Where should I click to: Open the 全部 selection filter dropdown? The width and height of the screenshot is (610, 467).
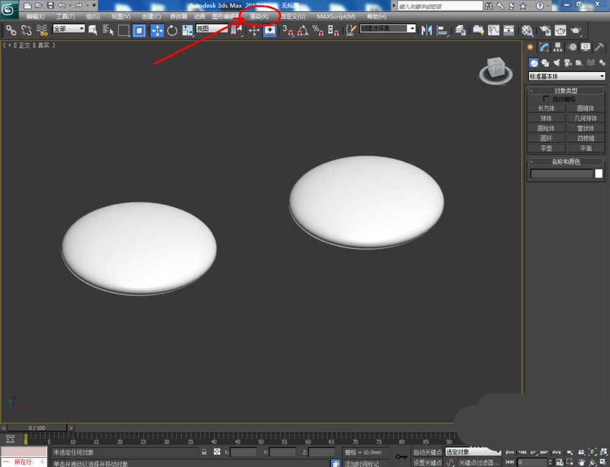pyautogui.click(x=68, y=29)
